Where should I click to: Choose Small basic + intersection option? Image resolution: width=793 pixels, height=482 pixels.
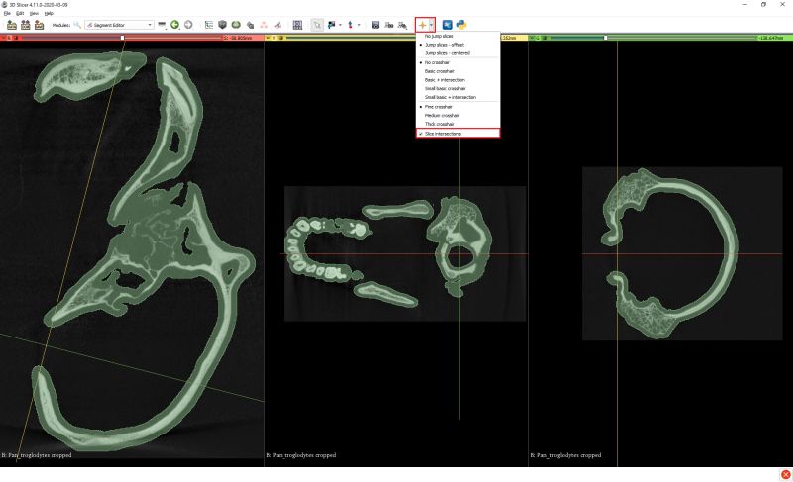pyautogui.click(x=458, y=97)
